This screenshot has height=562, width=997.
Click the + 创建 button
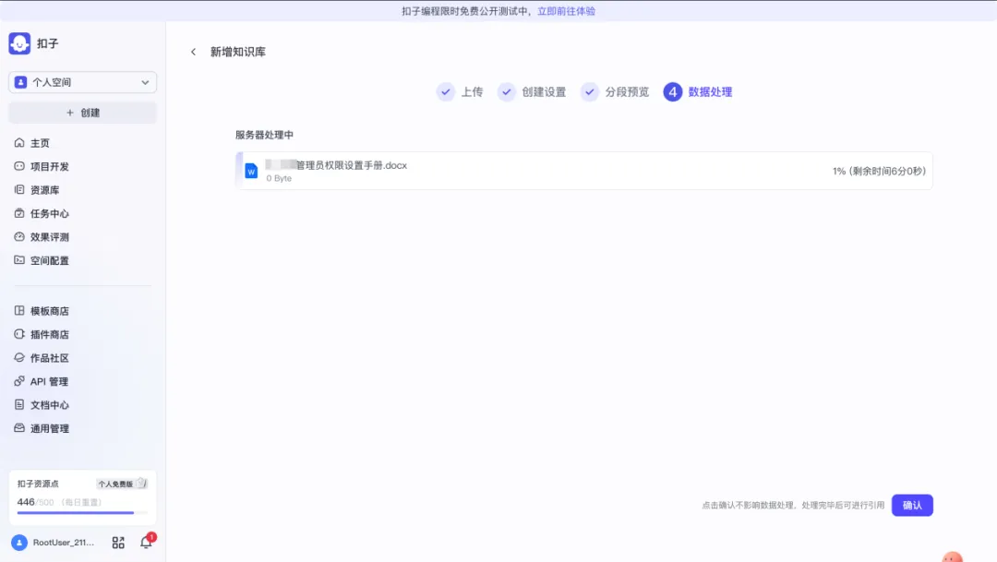coord(83,113)
